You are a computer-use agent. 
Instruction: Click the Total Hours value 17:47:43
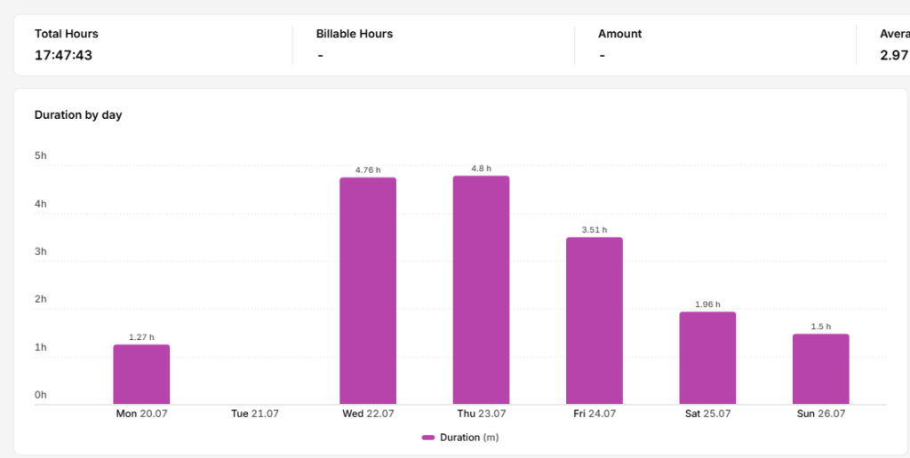tap(63, 56)
